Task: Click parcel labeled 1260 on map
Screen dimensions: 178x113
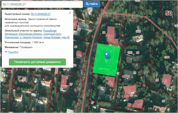Action: tap(167, 57)
